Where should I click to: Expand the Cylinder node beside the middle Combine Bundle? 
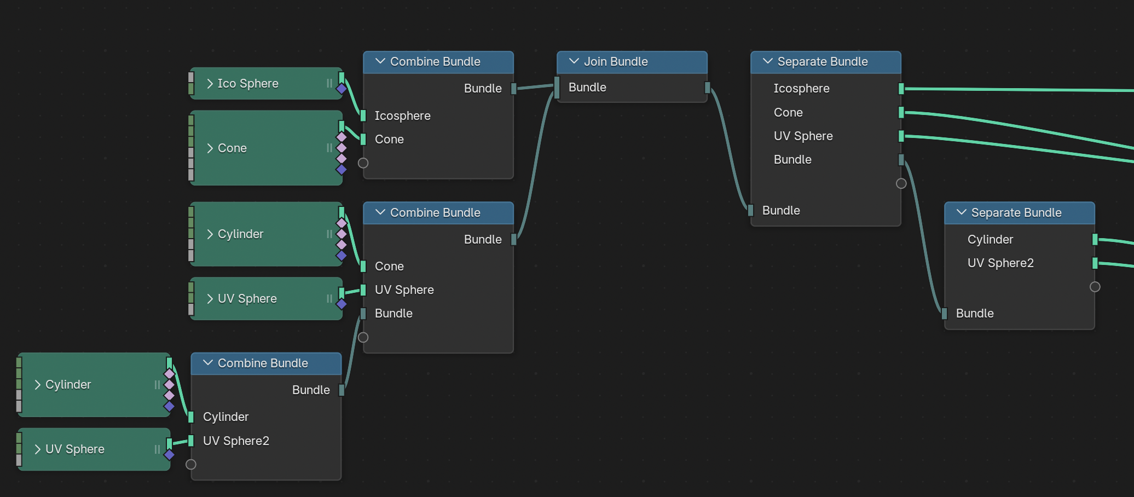[x=210, y=234]
